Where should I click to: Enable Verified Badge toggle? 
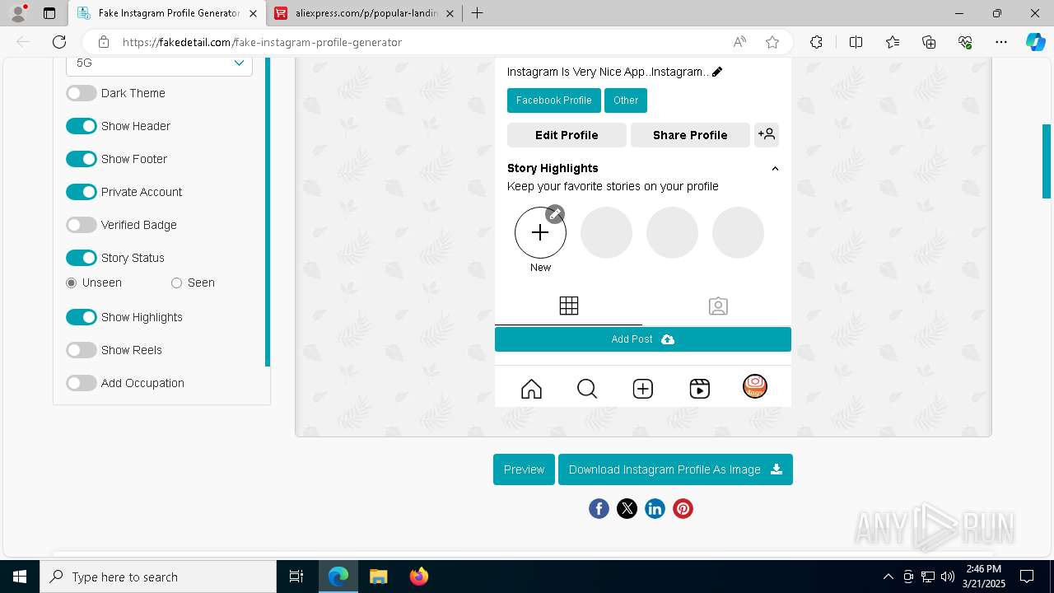(82, 225)
